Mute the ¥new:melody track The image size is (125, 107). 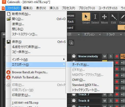tap(105, 56)
